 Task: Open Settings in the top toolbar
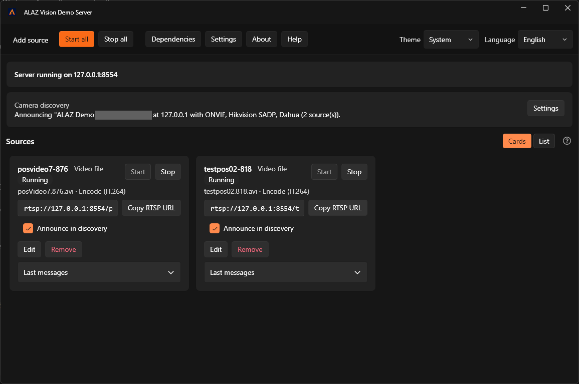click(224, 39)
